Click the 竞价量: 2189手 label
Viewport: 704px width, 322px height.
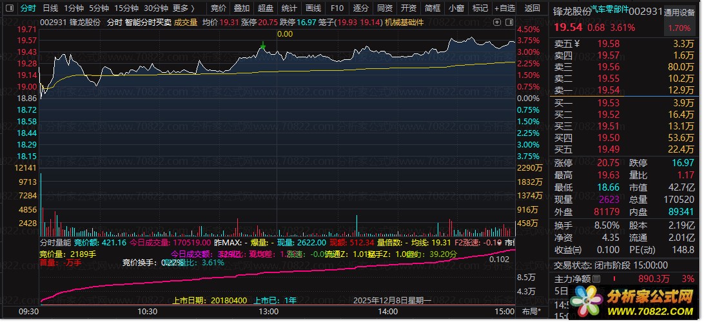coord(68,254)
